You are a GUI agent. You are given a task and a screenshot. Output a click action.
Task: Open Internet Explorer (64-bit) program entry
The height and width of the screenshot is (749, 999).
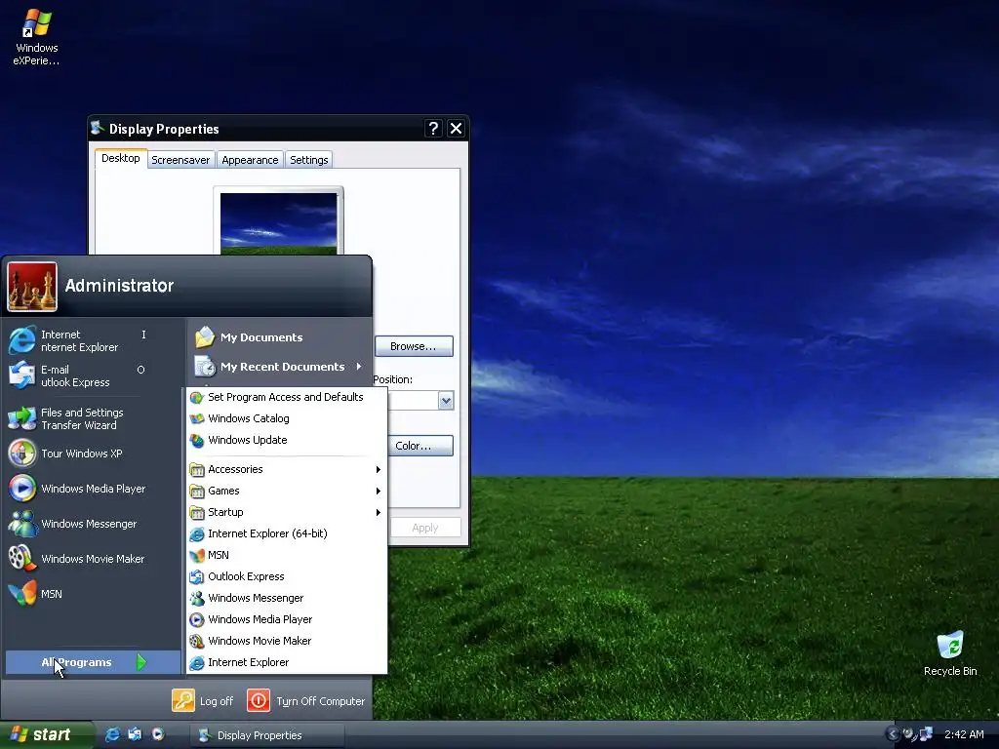click(x=287, y=533)
